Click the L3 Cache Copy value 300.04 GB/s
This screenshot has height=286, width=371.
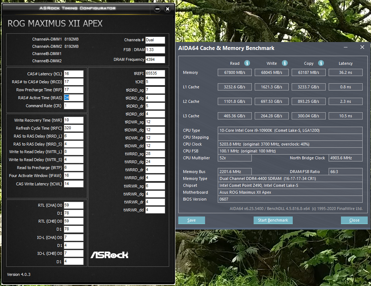point(309,116)
